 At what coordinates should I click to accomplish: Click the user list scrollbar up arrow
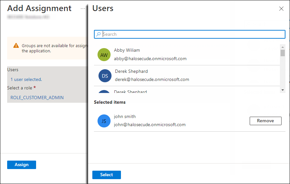click(x=283, y=46)
